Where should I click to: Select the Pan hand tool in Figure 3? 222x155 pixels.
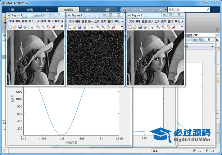click(x=168, y=27)
